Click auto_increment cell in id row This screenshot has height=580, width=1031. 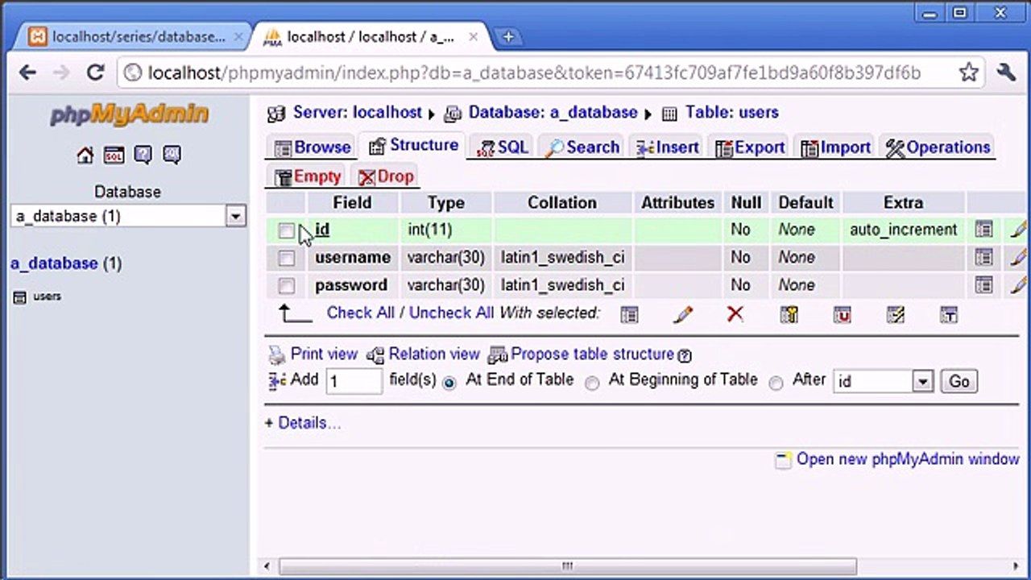click(903, 230)
